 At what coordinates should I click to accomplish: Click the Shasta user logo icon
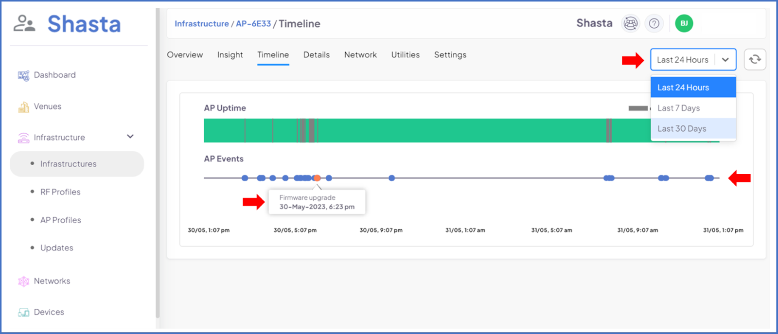point(24,23)
